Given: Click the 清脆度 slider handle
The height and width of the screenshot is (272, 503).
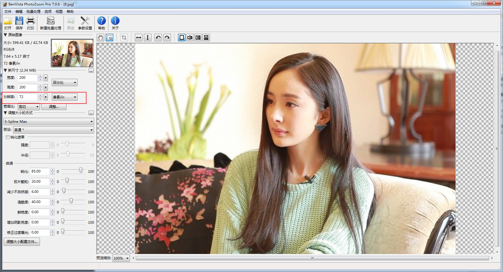Looking at the screenshot, I should coord(71,201).
